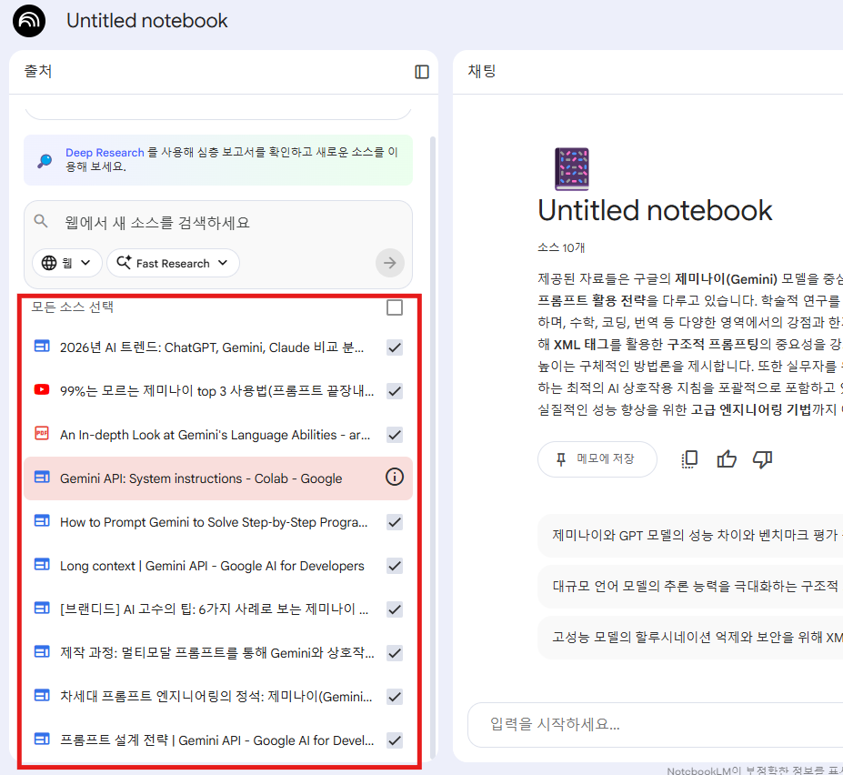Click the icon of 차세대 프롬프트 엔지니어링 source

click(42, 695)
